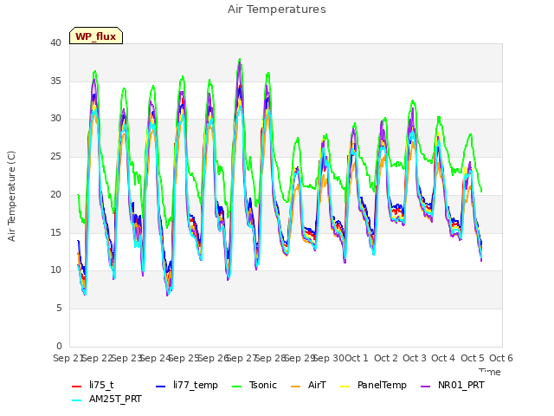
Task: Toggle the NR01_PRT legend label
Action: click(461, 385)
